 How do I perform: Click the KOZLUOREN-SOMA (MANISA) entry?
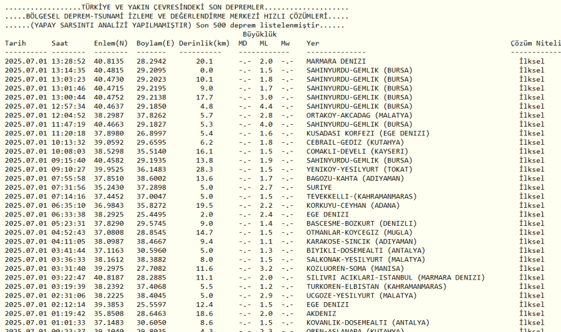[x=355, y=268]
